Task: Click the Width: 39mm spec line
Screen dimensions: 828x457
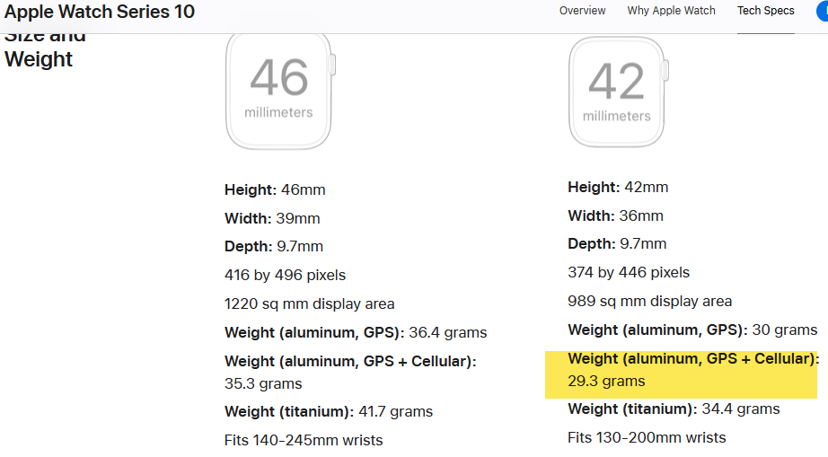Action: coord(272,218)
